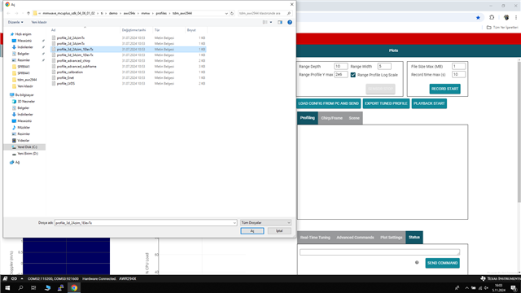Click PLAYBACK START button
The height and width of the screenshot is (293, 521).
pos(429,103)
